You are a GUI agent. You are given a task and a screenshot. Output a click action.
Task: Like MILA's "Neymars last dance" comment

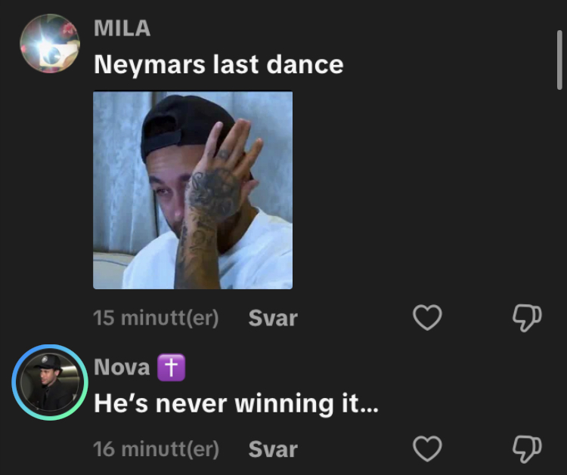pos(427,317)
